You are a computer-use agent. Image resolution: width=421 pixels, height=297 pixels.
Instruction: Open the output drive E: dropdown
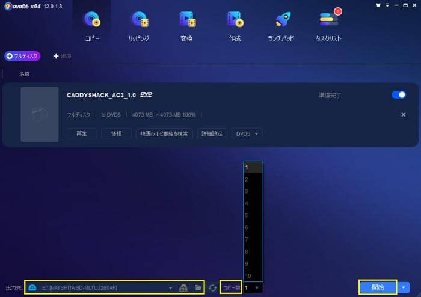click(170, 288)
